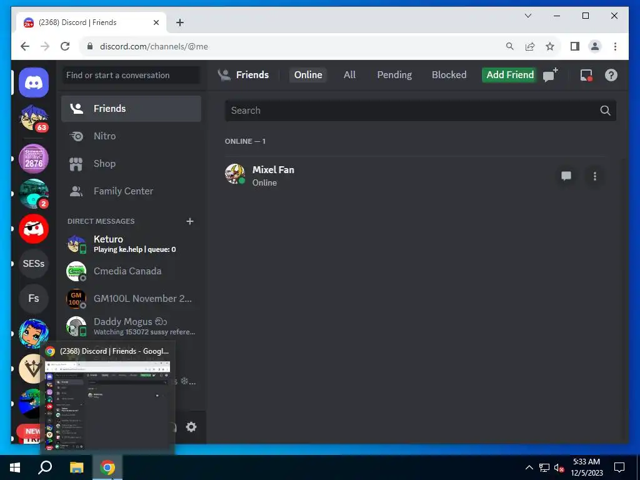Open the SESs server
The image size is (640, 480).
coord(34,264)
